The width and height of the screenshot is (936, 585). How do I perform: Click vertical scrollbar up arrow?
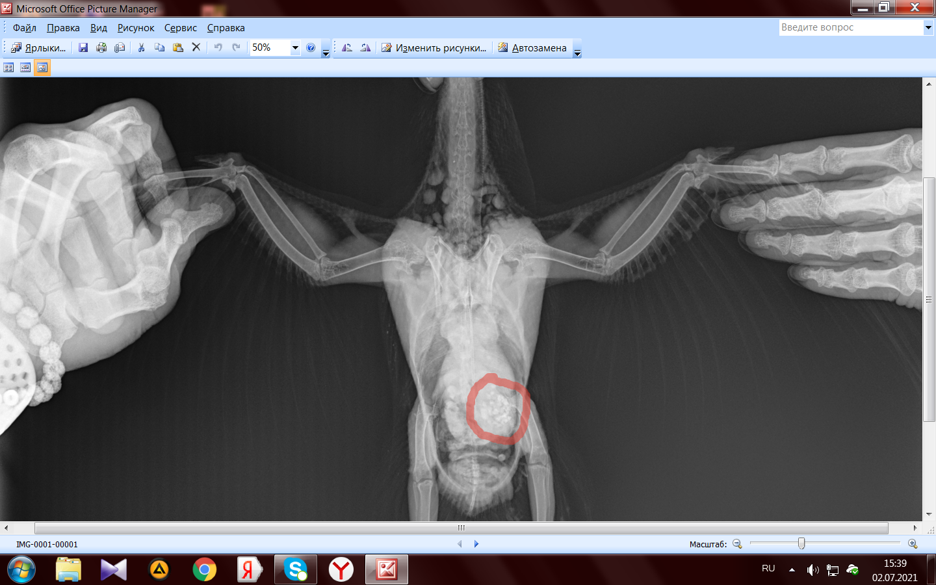929,84
